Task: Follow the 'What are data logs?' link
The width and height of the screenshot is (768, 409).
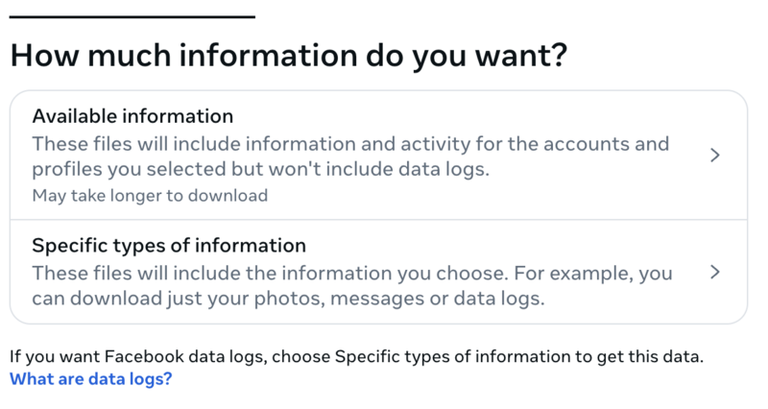Action: click(90, 378)
